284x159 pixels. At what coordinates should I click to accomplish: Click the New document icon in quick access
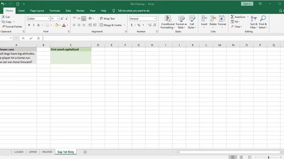pyautogui.click(x=18, y=4)
